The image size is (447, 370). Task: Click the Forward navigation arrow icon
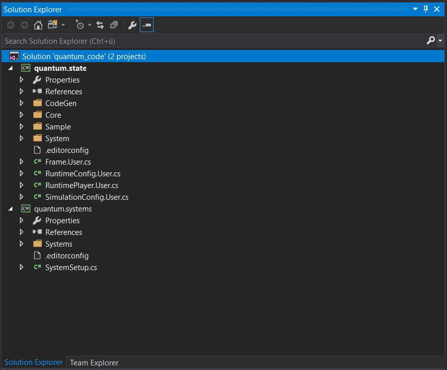[x=24, y=25]
